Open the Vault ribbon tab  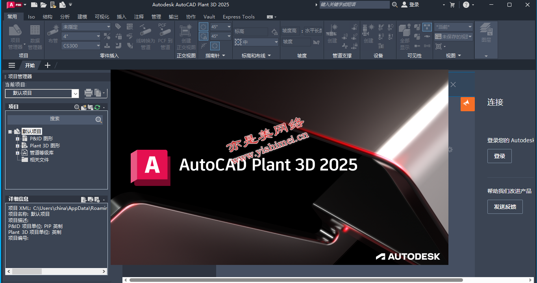pyautogui.click(x=209, y=17)
